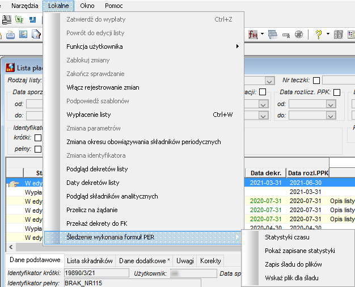
Task: Open dropdown arrow beside the fx icon
Action: click(262, 34)
